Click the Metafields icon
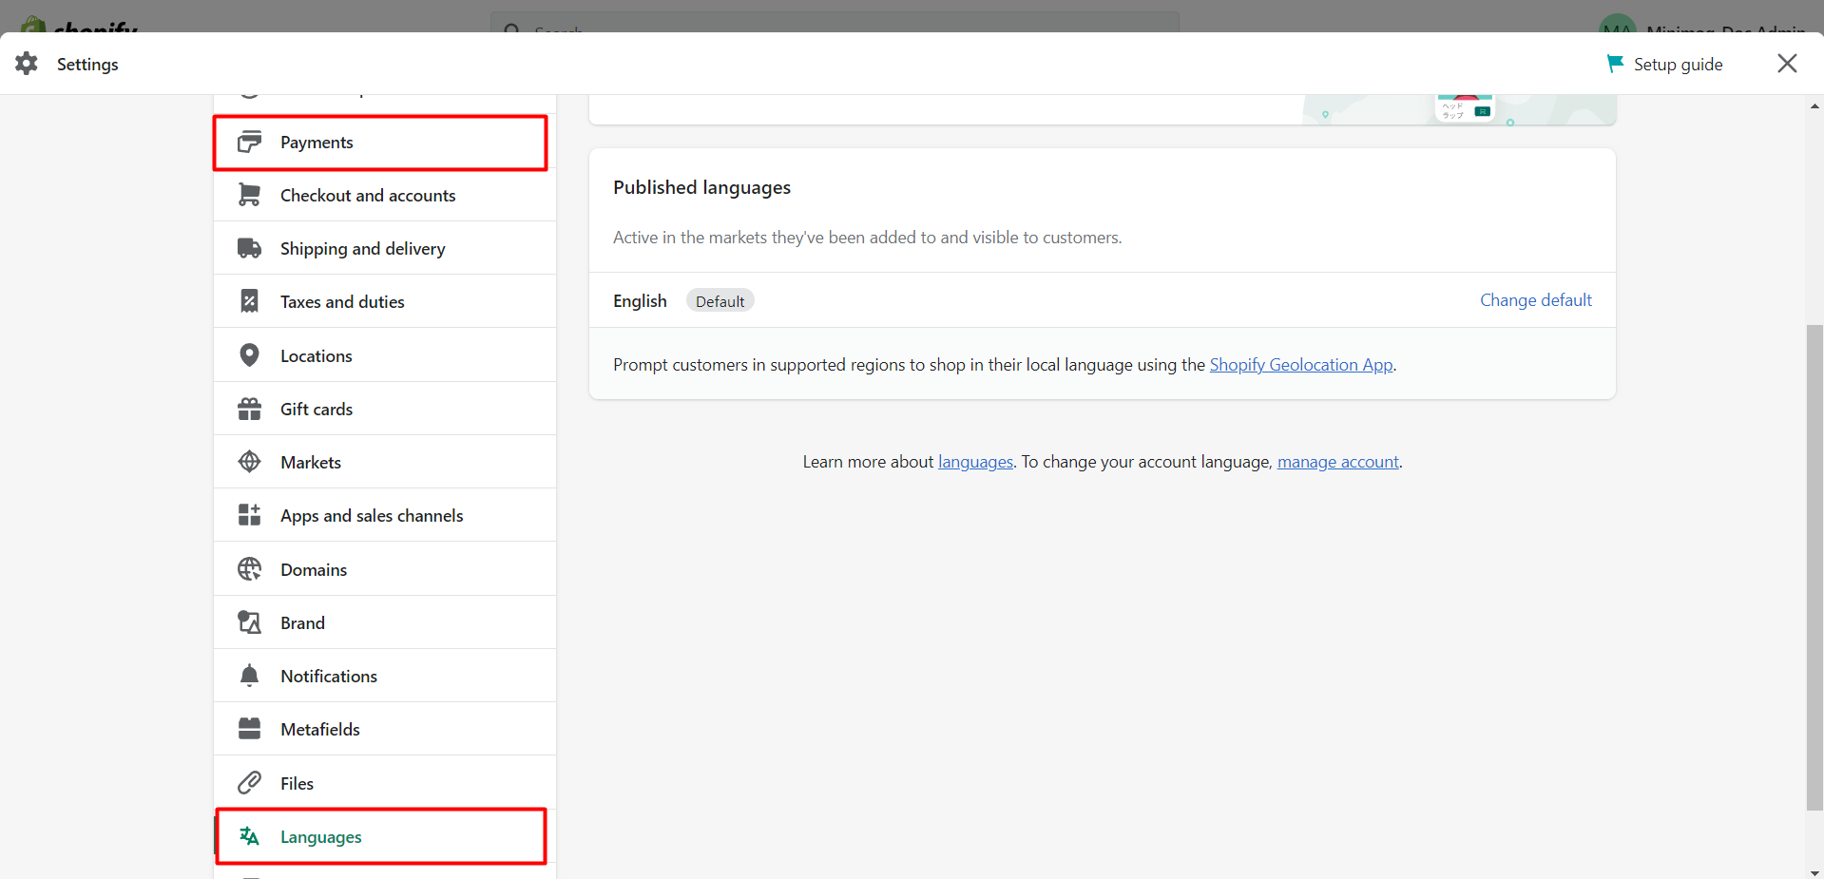1824x879 pixels. tap(249, 729)
